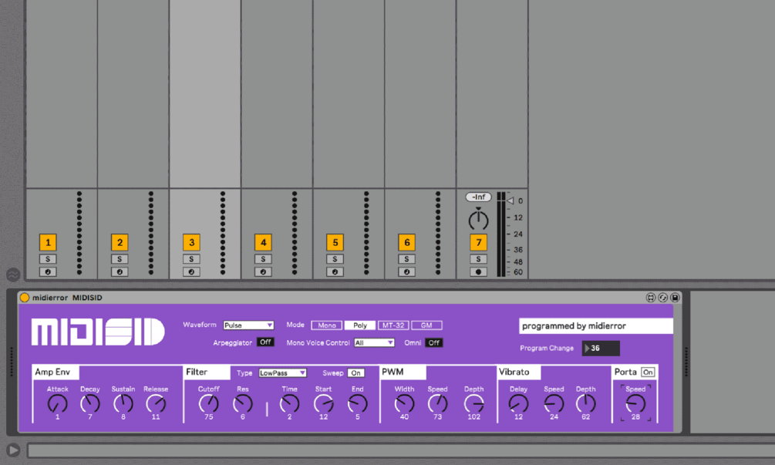Select Poly mode
775x465 pixels.
click(x=360, y=325)
